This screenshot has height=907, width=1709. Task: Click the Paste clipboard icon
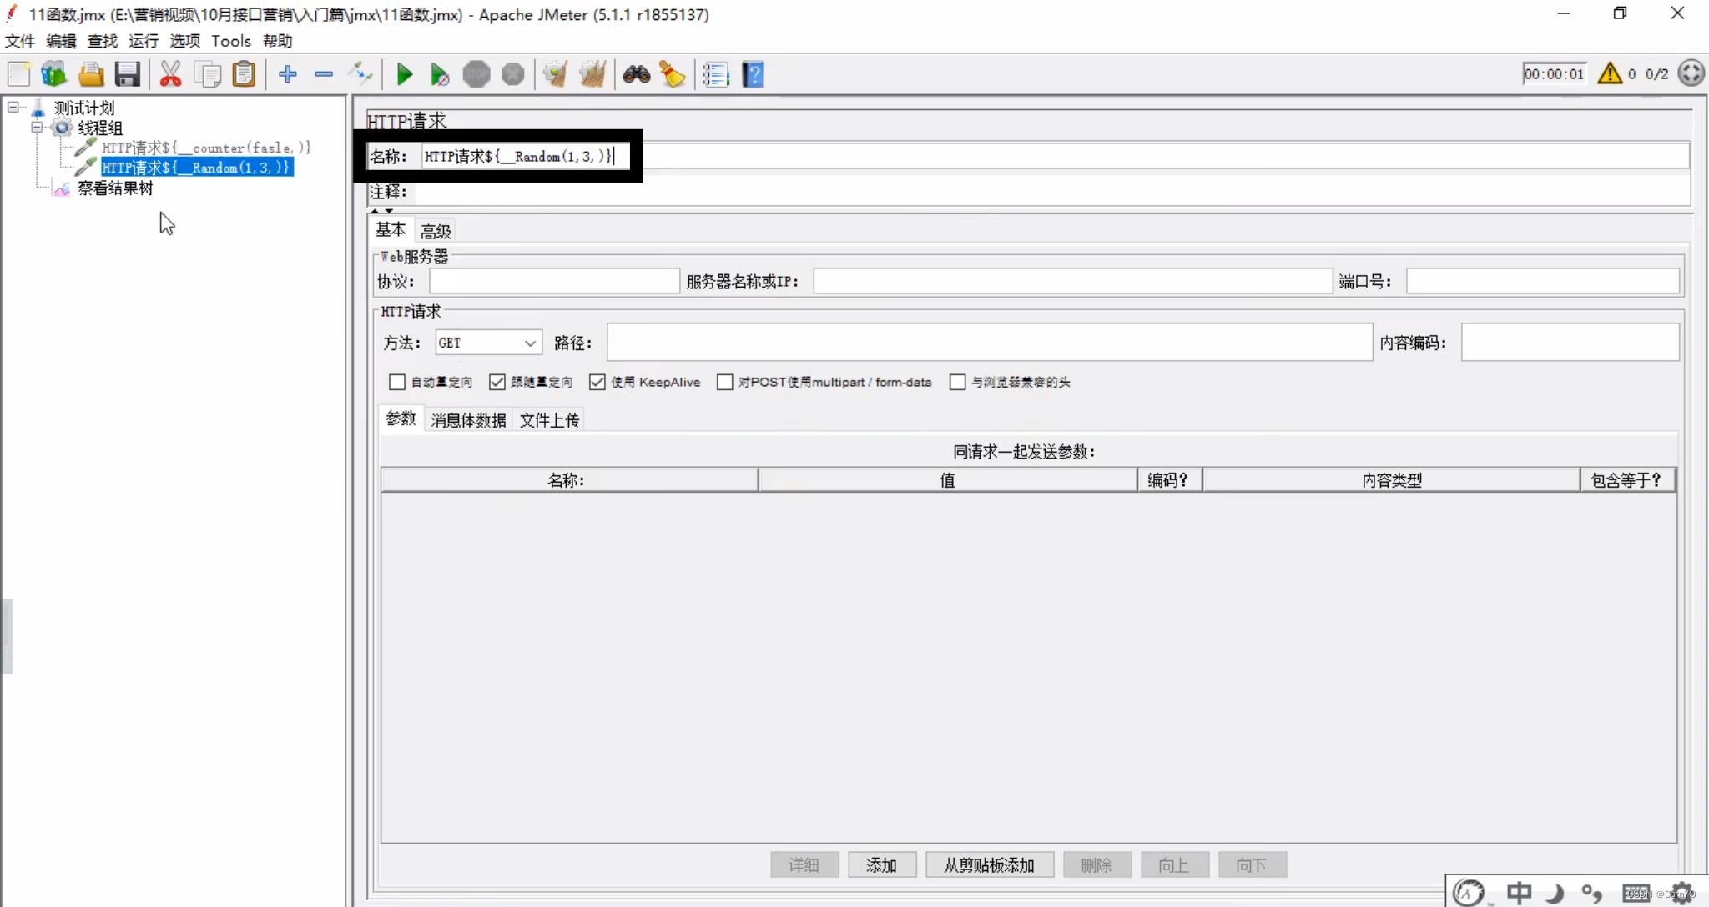coord(244,74)
